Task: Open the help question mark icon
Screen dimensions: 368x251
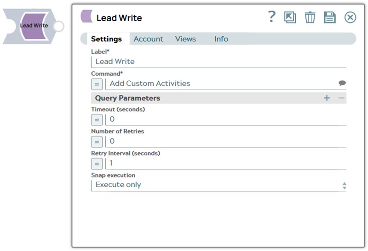Action: click(272, 17)
